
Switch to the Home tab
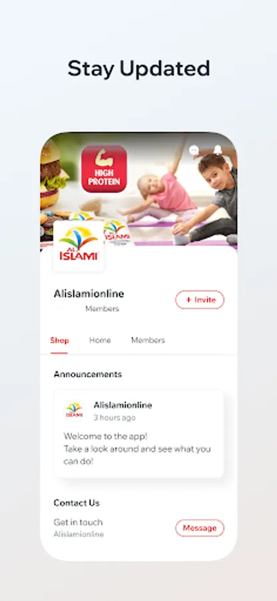(x=100, y=341)
